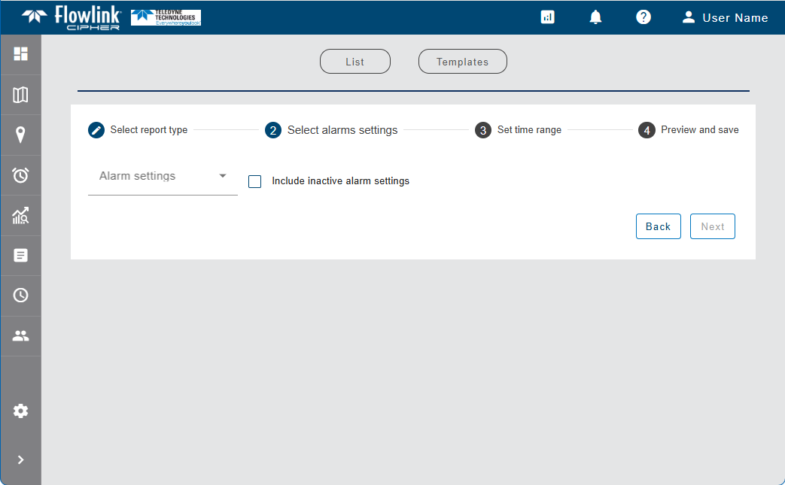Switch to the Templates tab

point(462,62)
